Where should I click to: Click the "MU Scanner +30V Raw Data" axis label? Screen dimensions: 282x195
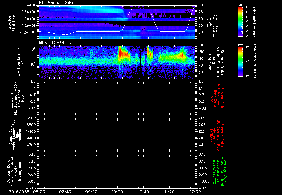17,98
